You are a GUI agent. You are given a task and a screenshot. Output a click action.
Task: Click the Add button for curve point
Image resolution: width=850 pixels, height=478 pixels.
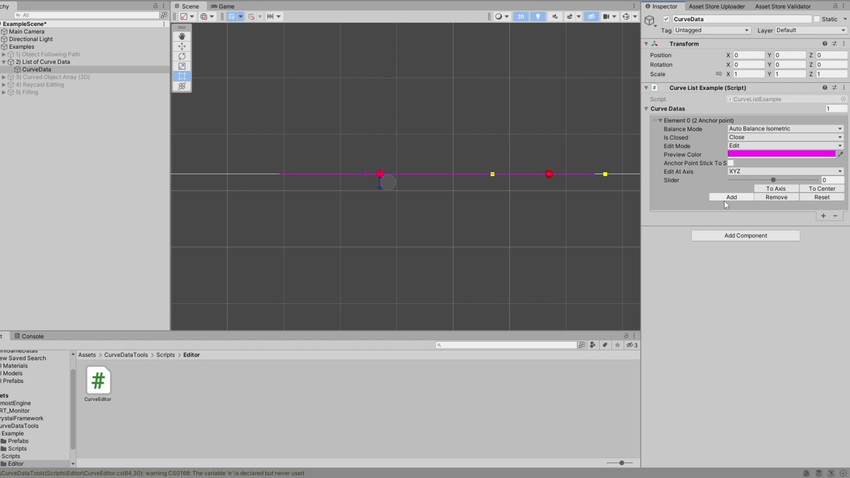(731, 197)
